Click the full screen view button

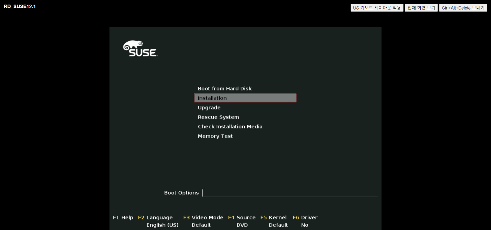[421, 8]
